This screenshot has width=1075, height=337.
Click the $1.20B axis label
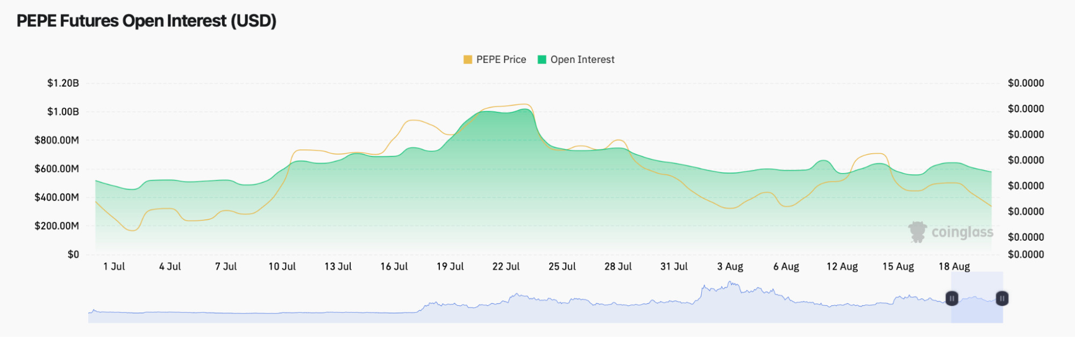[63, 83]
